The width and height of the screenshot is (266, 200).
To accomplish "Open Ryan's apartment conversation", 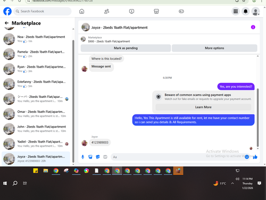I will click(x=36, y=69).
